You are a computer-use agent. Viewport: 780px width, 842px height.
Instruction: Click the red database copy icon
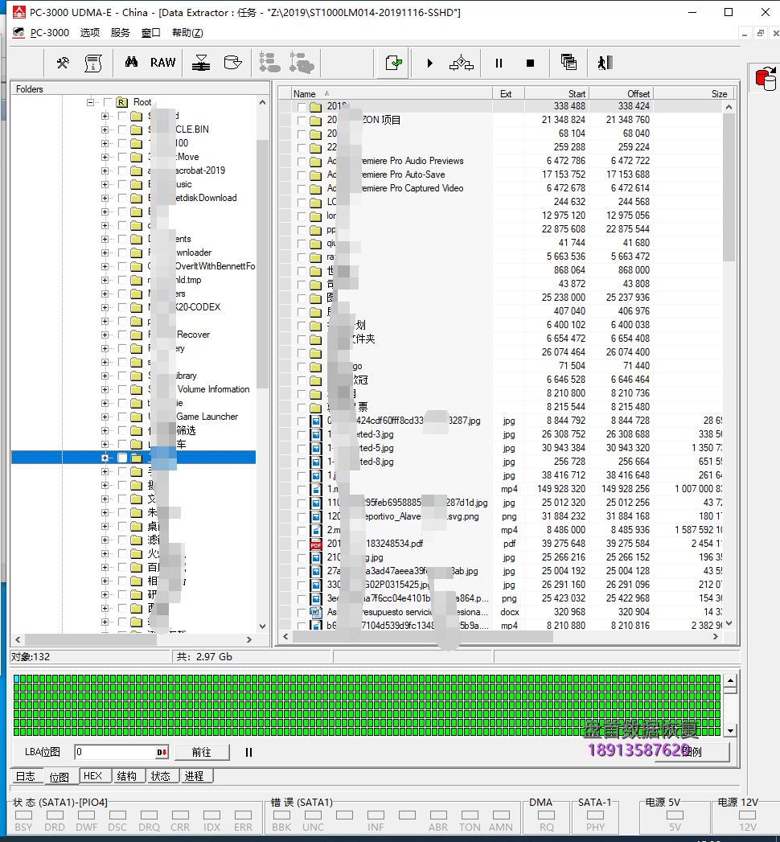click(x=766, y=78)
